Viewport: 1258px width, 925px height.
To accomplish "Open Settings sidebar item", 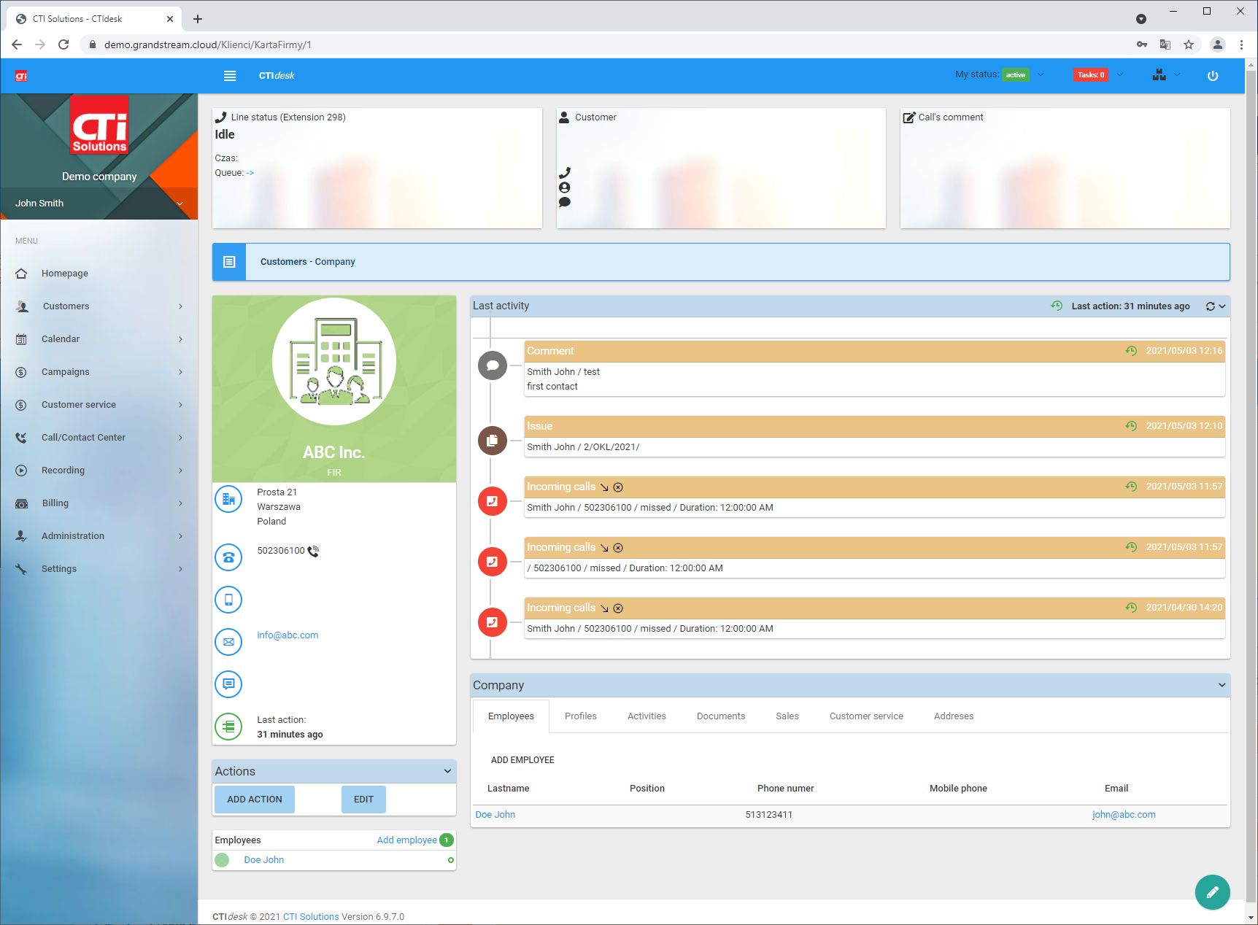I will 99,569.
